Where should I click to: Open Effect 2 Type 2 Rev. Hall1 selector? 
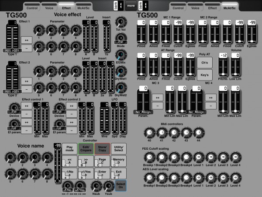coord(12,77)
